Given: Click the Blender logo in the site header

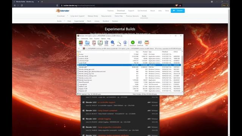Looking at the screenshot, I should [x=62, y=11].
